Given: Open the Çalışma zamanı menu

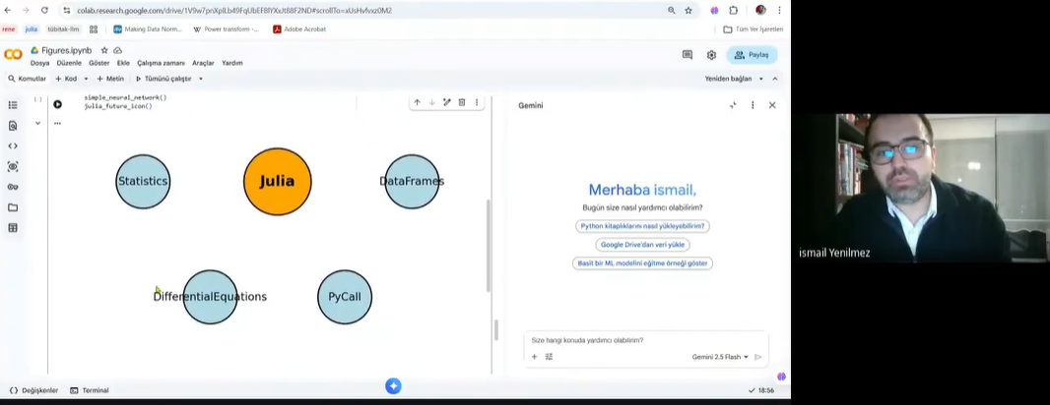Looking at the screenshot, I should click(x=161, y=63).
